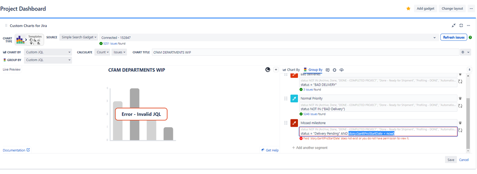The width and height of the screenshot is (477, 174).
Task: Click the pie chart icon above the preview
Action: [x=268, y=69]
